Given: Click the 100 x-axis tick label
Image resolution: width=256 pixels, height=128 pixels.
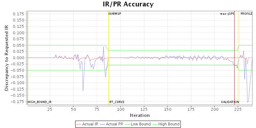Looking at the screenshot, I should [120, 109].
